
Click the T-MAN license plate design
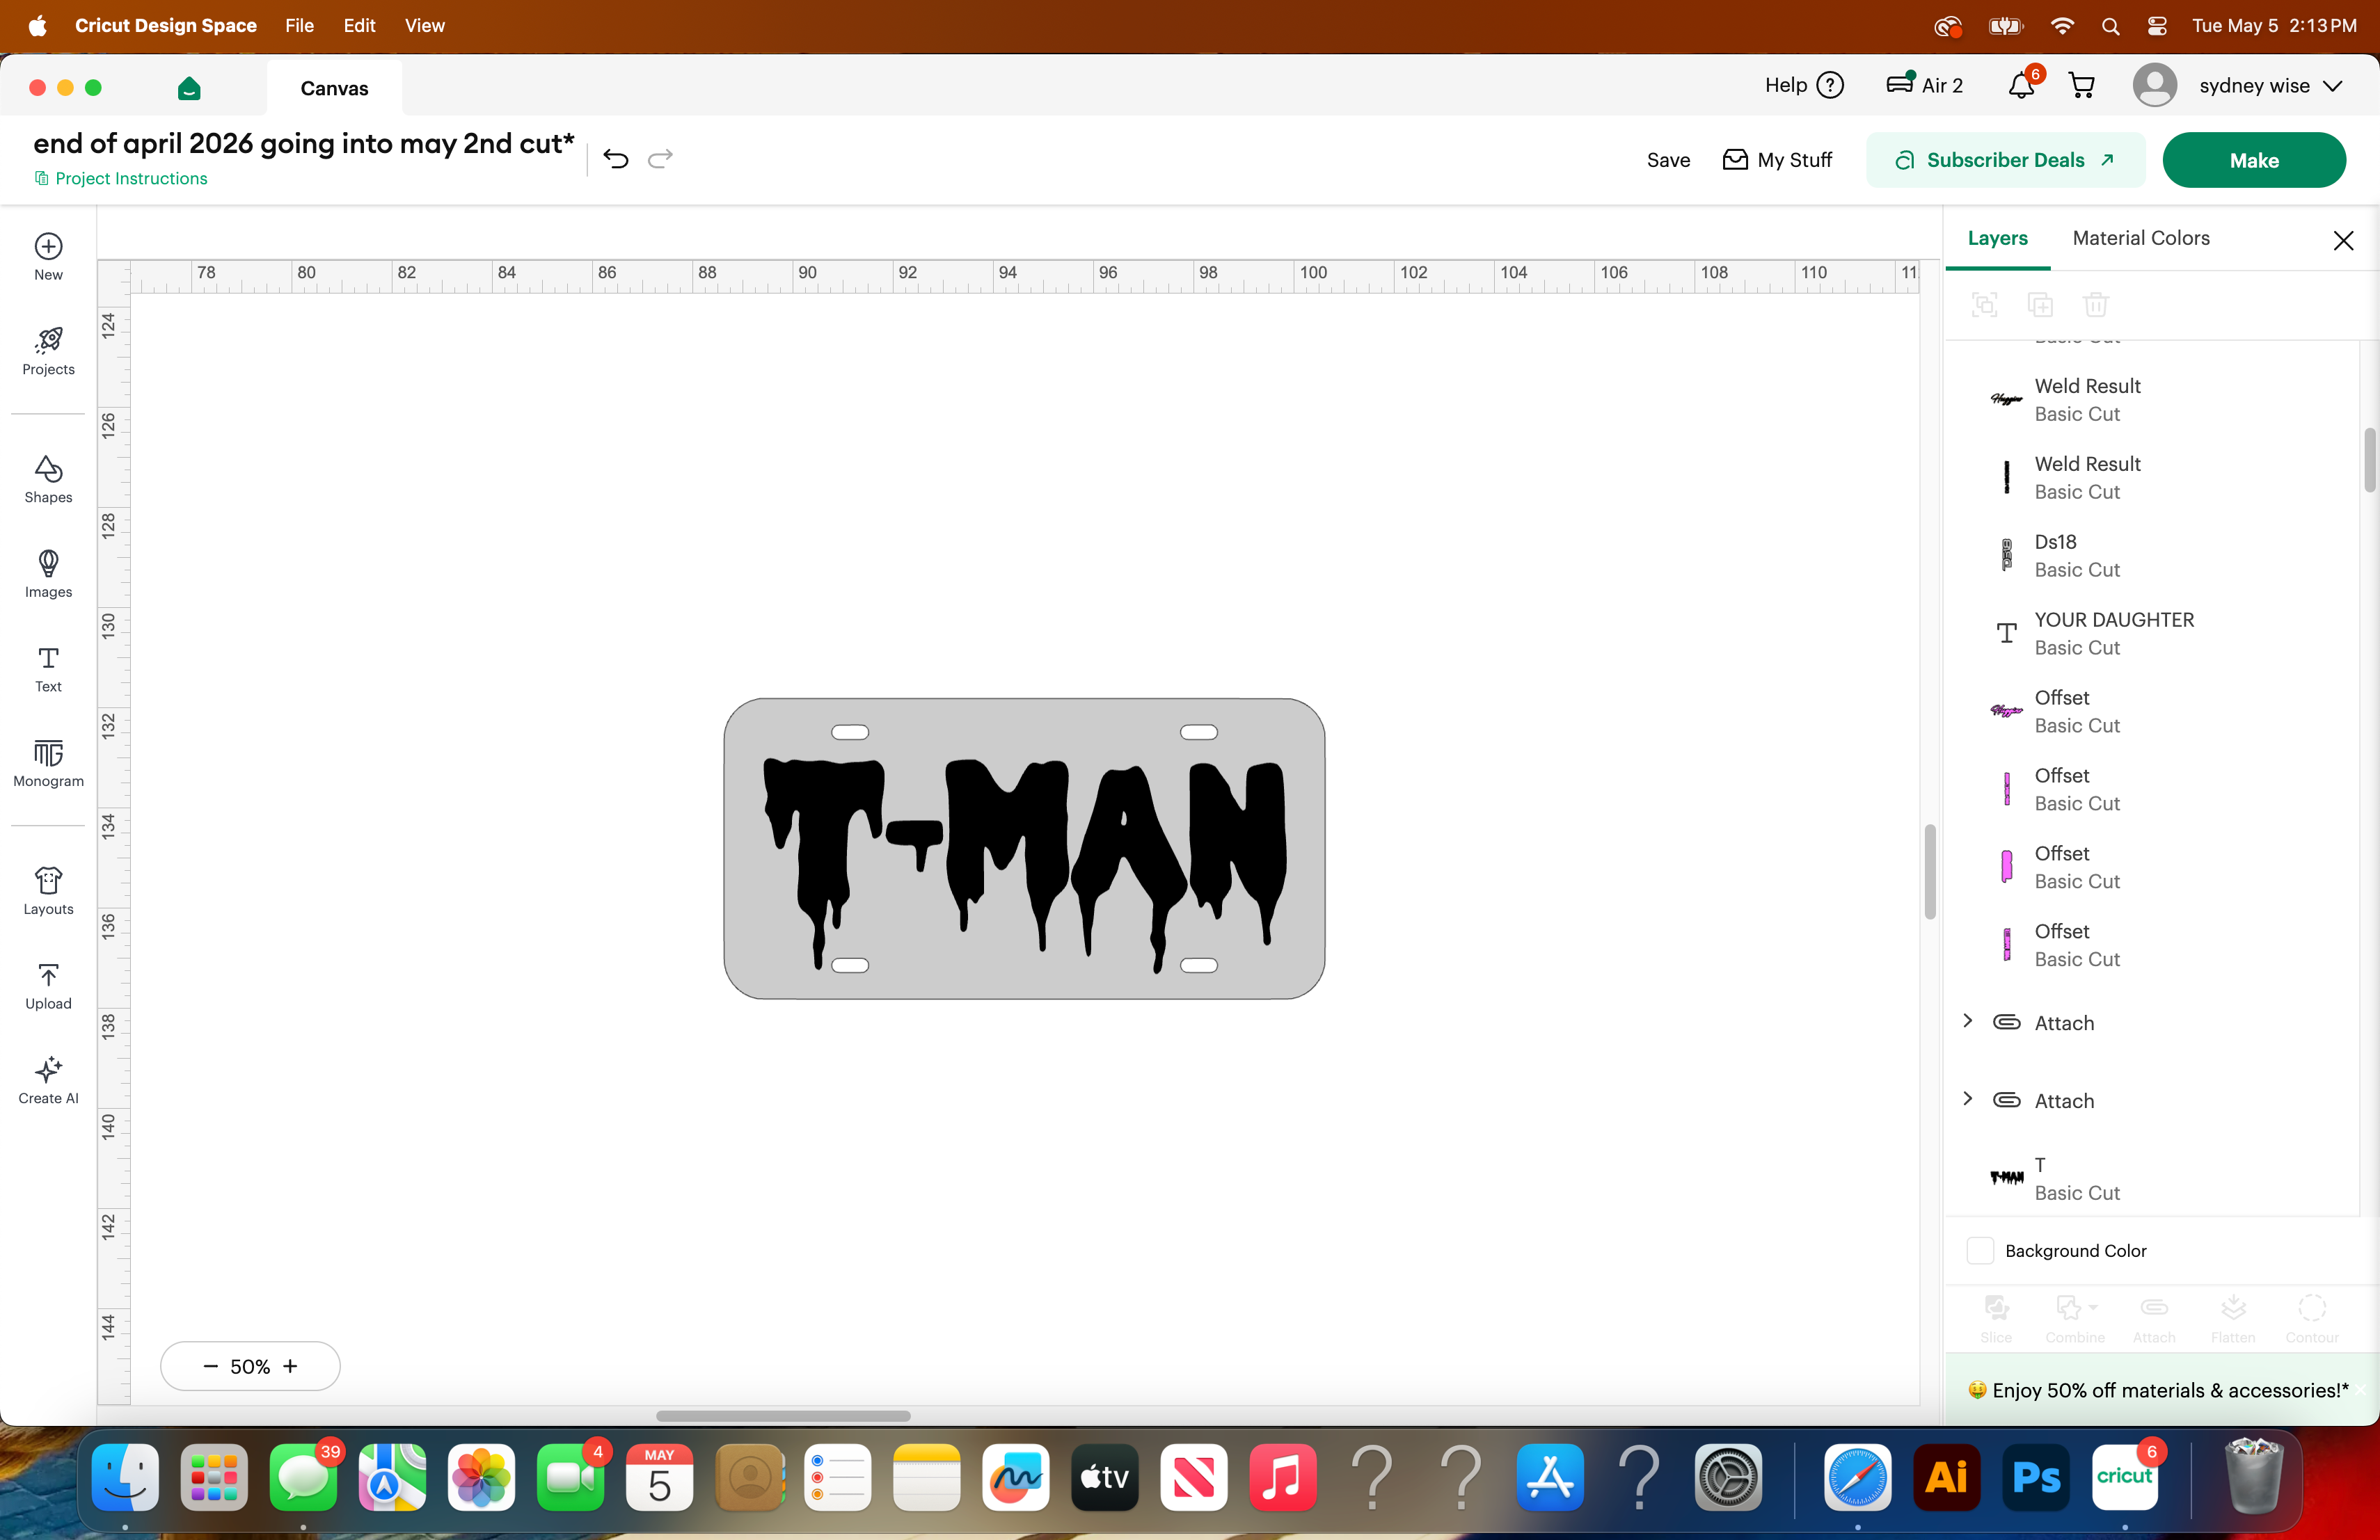(1024, 849)
